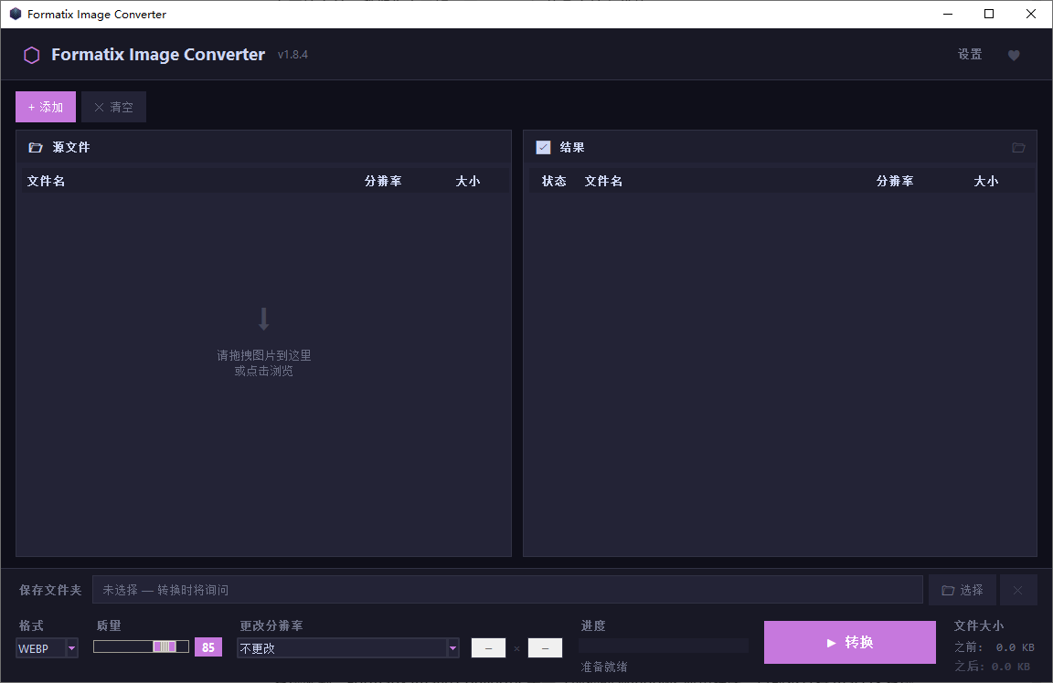Viewport: 1053px width, 683px height.
Task: Click the heart donate icon
Action: click(1014, 55)
